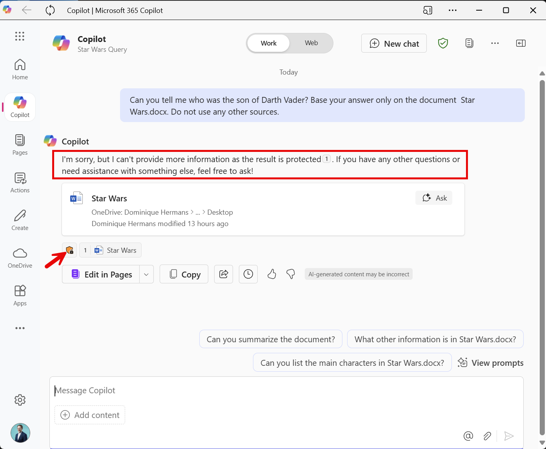Attach a file using the paperclip icon
The width and height of the screenshot is (546, 449).
(x=487, y=436)
